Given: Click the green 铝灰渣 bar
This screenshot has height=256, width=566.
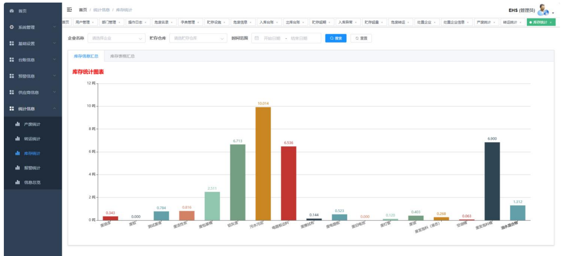Looking at the screenshot, I should tap(238, 182).
